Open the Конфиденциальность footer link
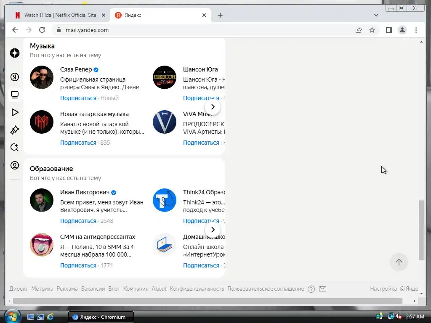The width and height of the screenshot is (431, 323). (x=197, y=289)
